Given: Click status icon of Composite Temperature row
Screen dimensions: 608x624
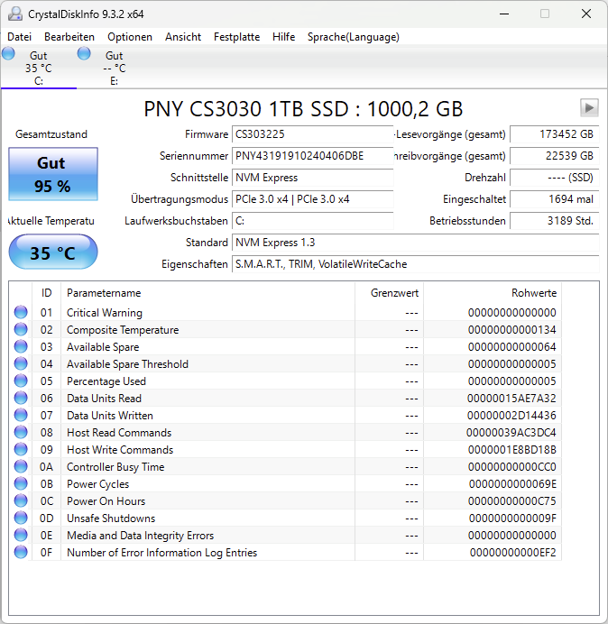Looking at the screenshot, I should click(21, 329).
